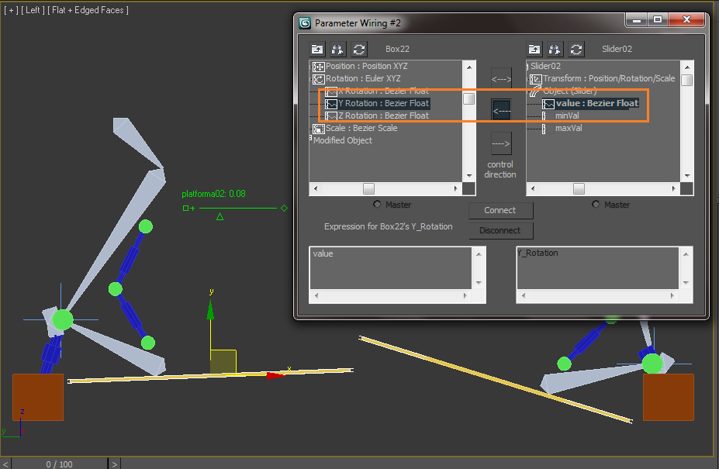Image resolution: width=719 pixels, height=469 pixels.
Task: Click the Slider02 tree vertical scroll thumb
Action: tap(687, 80)
